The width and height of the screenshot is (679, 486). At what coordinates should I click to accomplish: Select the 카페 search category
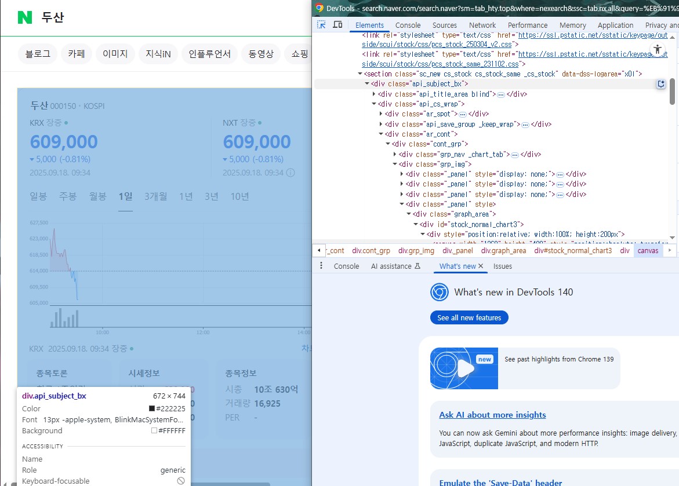pyautogui.click(x=76, y=54)
